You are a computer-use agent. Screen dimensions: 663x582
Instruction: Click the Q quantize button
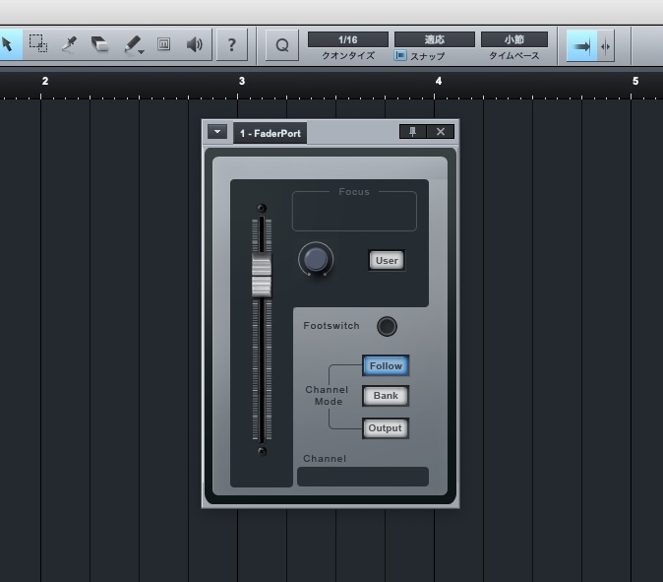click(282, 45)
